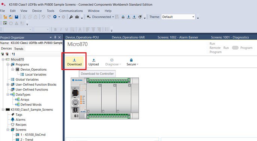Click the font name combo box
The height and width of the screenshot is (141, 257).
click(18, 30)
